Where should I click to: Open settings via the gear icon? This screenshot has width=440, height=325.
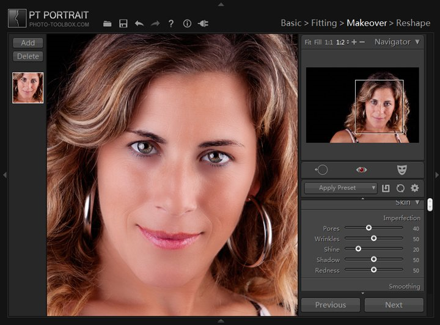pos(415,188)
